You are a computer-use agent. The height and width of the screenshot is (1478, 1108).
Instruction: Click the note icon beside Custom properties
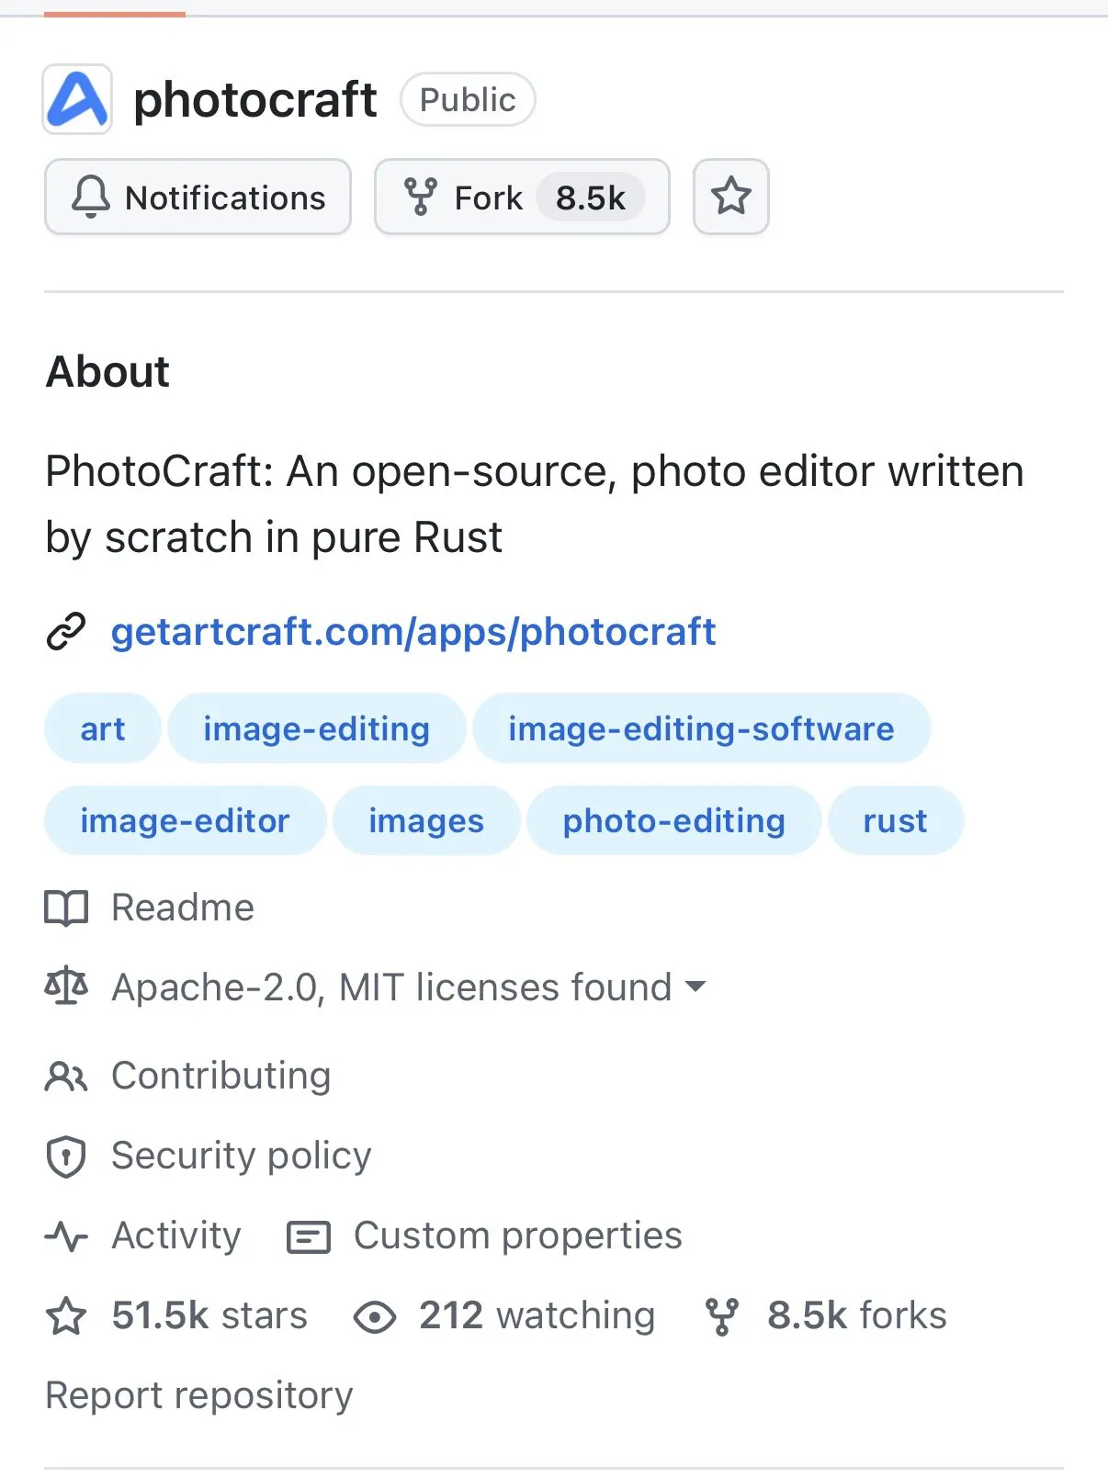click(x=309, y=1236)
